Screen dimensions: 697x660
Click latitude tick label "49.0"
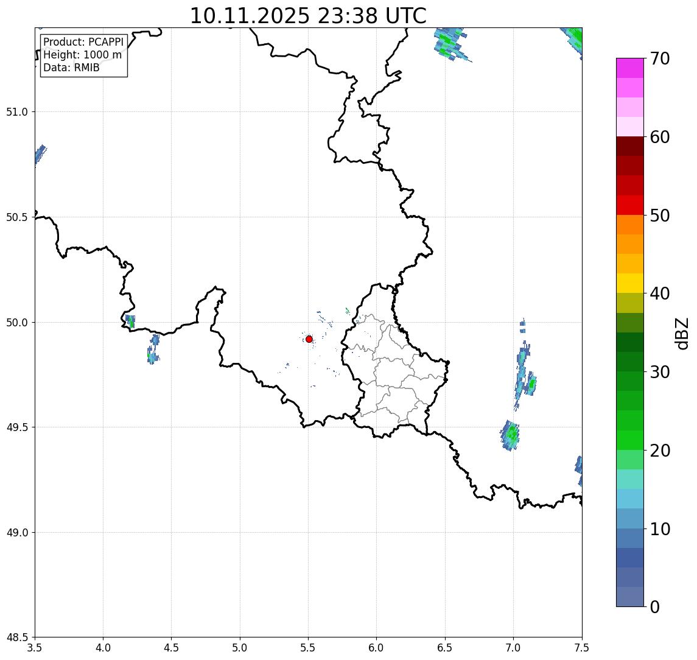(x=17, y=533)
